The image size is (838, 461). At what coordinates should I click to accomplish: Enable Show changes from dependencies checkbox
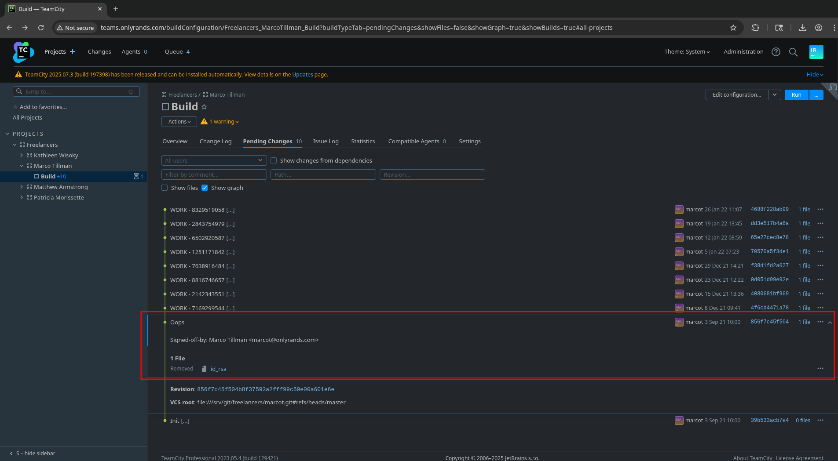click(x=274, y=160)
